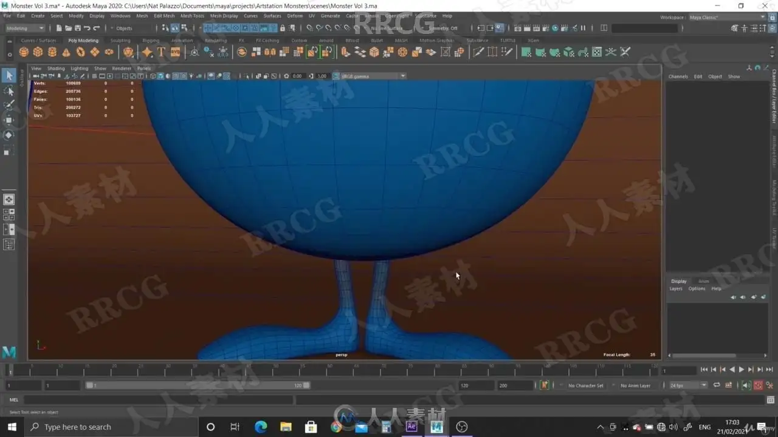Click the timeline range slider bar

click(x=198, y=385)
